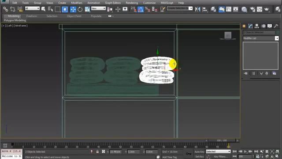This screenshot has width=282, height=159.
Task: Toggle Selection Lock padlock icon
Action: click(x=97, y=151)
